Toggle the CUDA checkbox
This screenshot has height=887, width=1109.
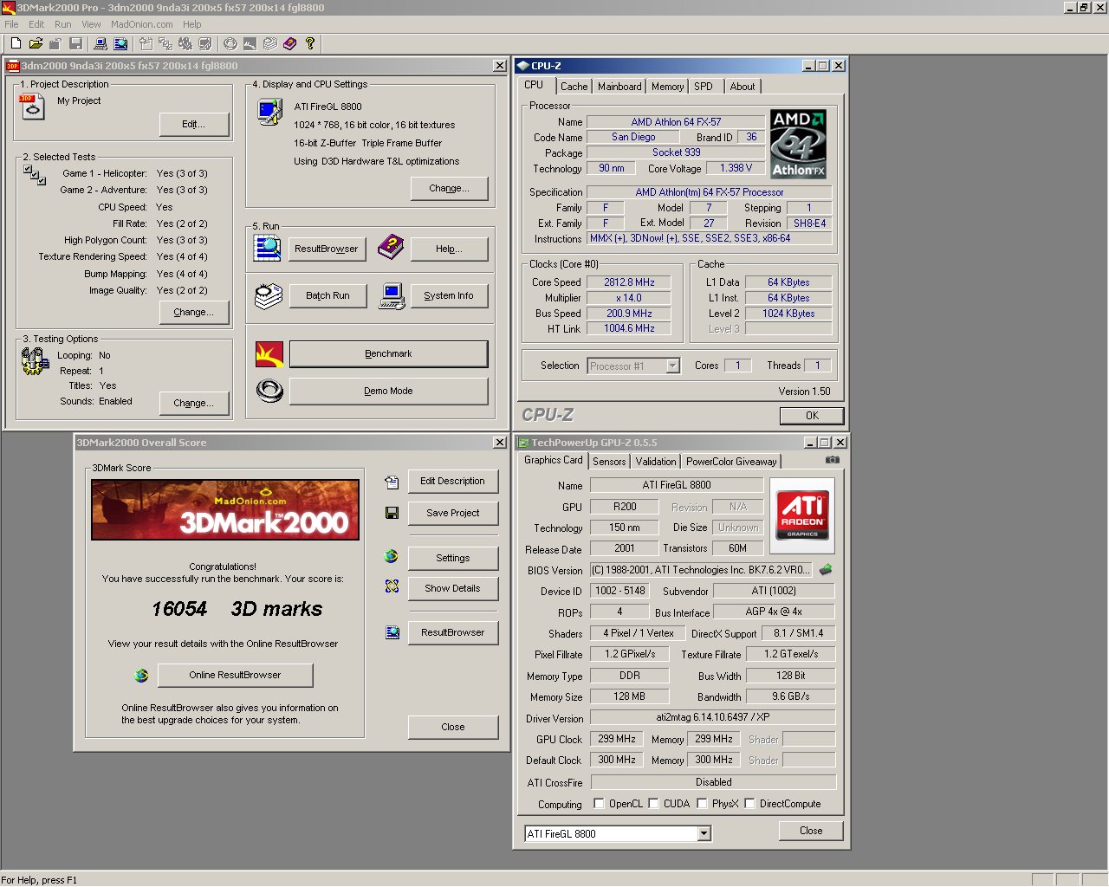(x=653, y=803)
